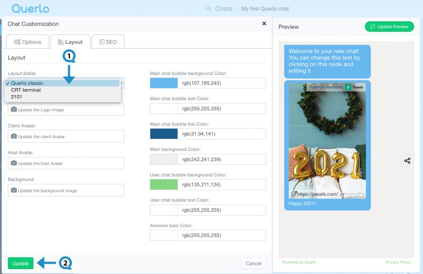The image size is (423, 274).
Task: Click the rgb(107,185,240) color value field
Action: point(222,83)
